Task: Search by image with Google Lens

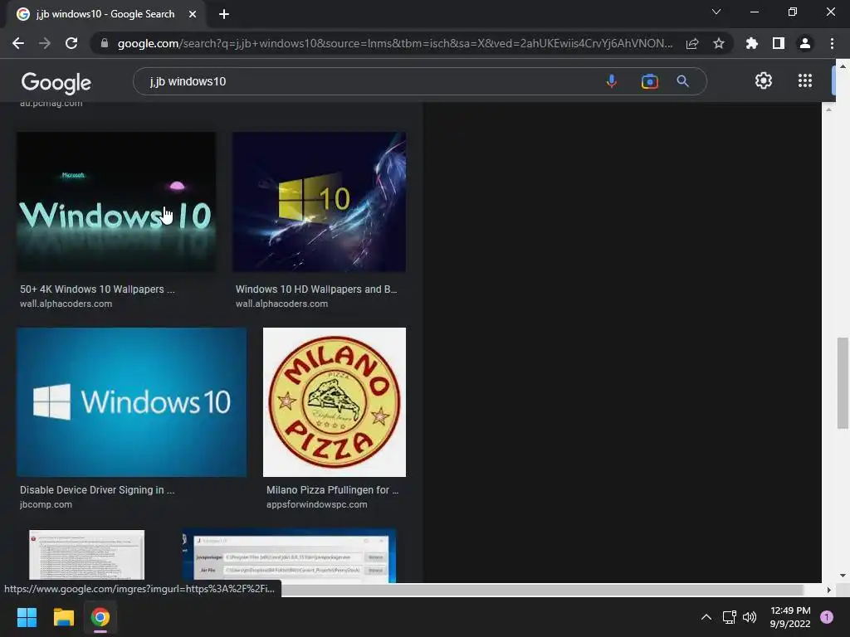Action: (649, 81)
